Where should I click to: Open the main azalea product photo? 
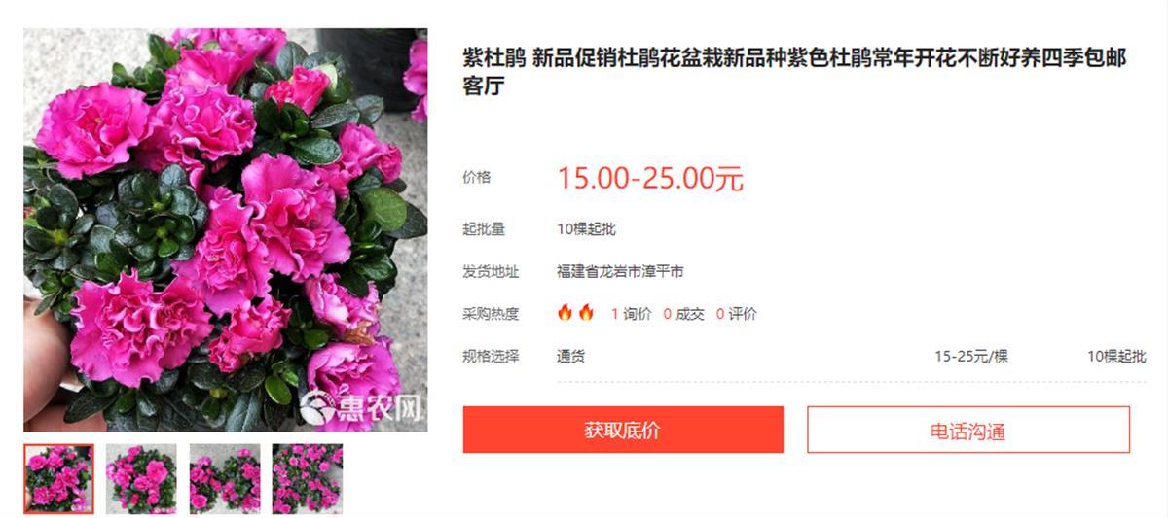click(x=226, y=229)
